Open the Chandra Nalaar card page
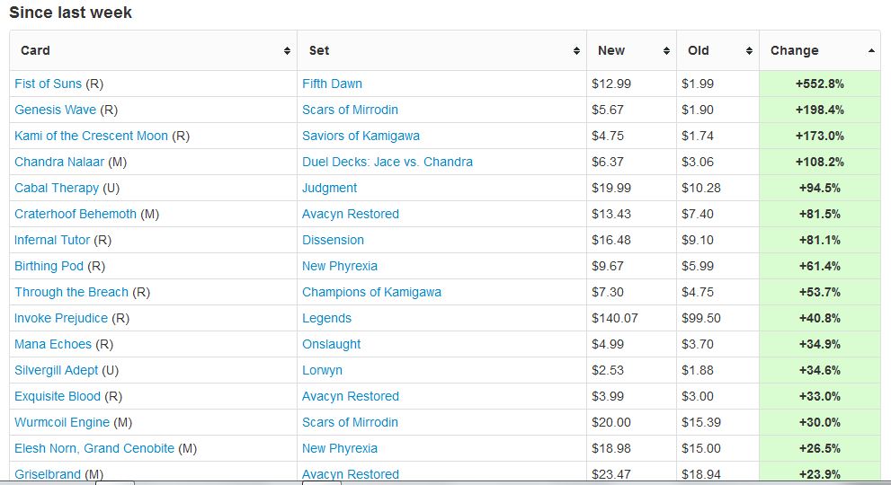 pyautogui.click(x=59, y=162)
